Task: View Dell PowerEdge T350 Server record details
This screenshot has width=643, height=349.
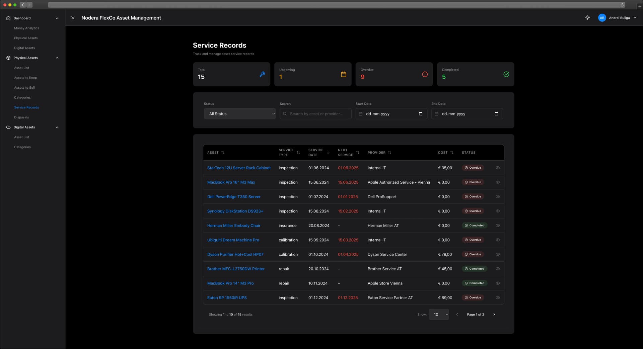Action: click(498, 197)
